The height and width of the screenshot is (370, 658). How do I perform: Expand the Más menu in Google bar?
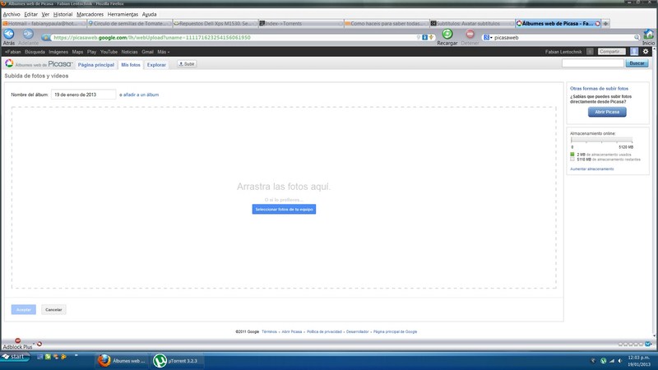click(x=163, y=52)
